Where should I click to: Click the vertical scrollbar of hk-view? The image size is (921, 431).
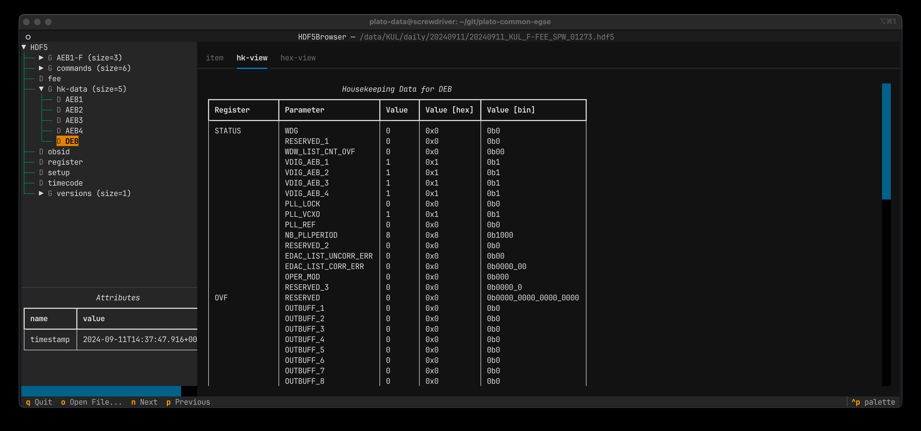[x=886, y=234]
